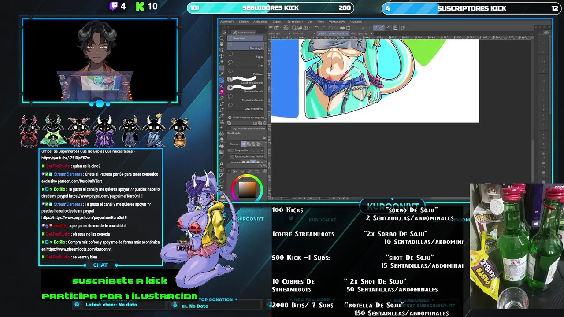Select the Eraser tool in toolbar
This screenshot has height=317, width=564.
(221, 139)
